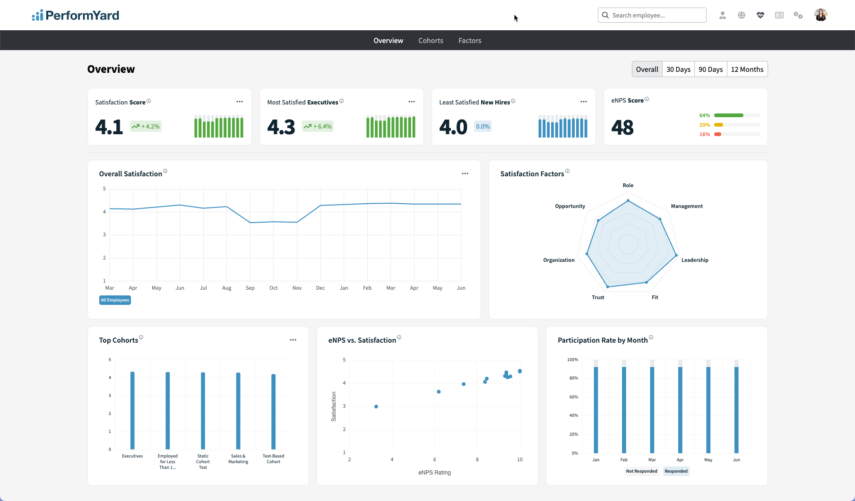Open the globe icon in top bar
The image size is (855, 501).
pos(741,15)
